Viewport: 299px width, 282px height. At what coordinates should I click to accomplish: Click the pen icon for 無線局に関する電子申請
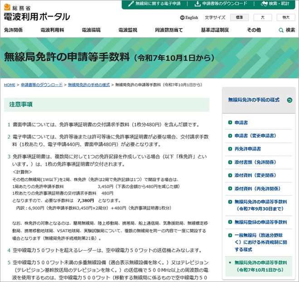[x=131, y=4]
